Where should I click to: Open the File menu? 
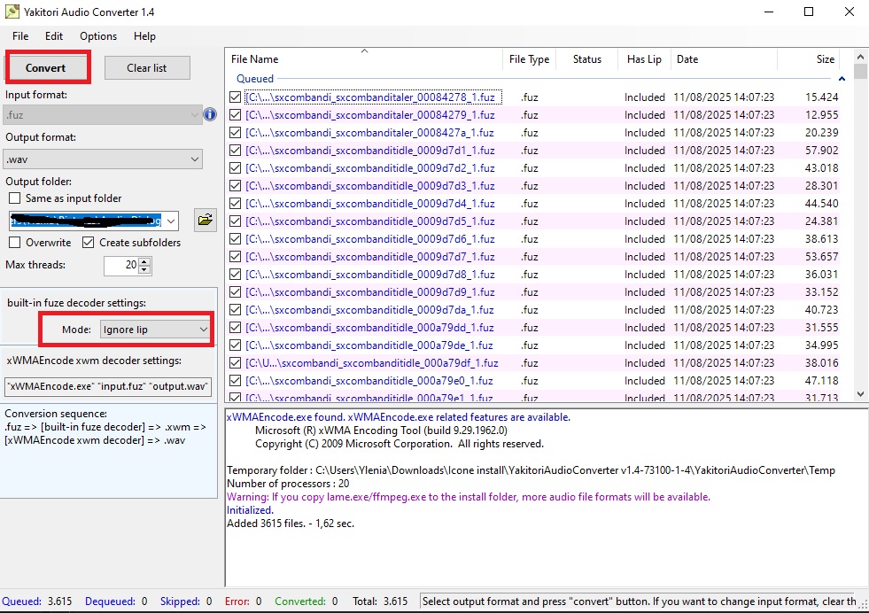point(20,36)
